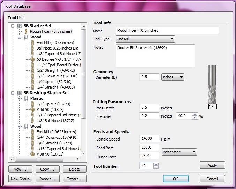Click the Diameter (D) field
The image size is (236, 189).
tap(149, 77)
